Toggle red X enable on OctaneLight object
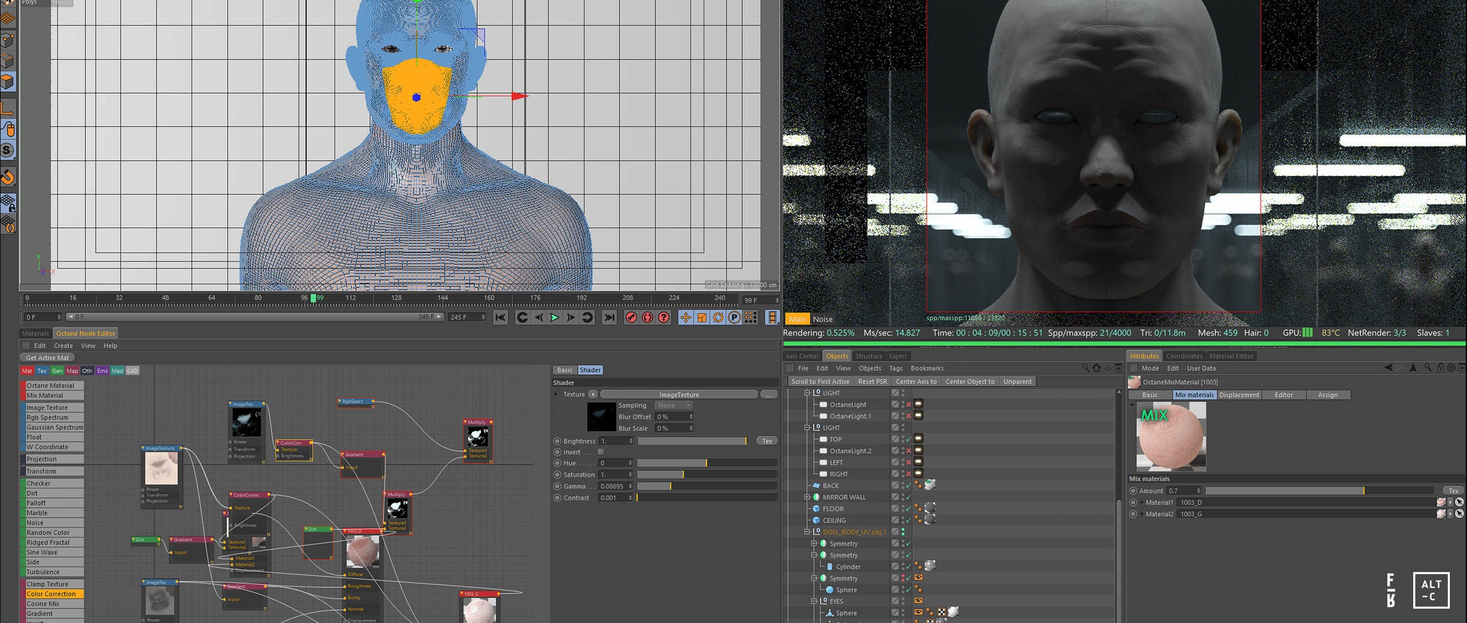The image size is (1467, 623). pos(909,404)
